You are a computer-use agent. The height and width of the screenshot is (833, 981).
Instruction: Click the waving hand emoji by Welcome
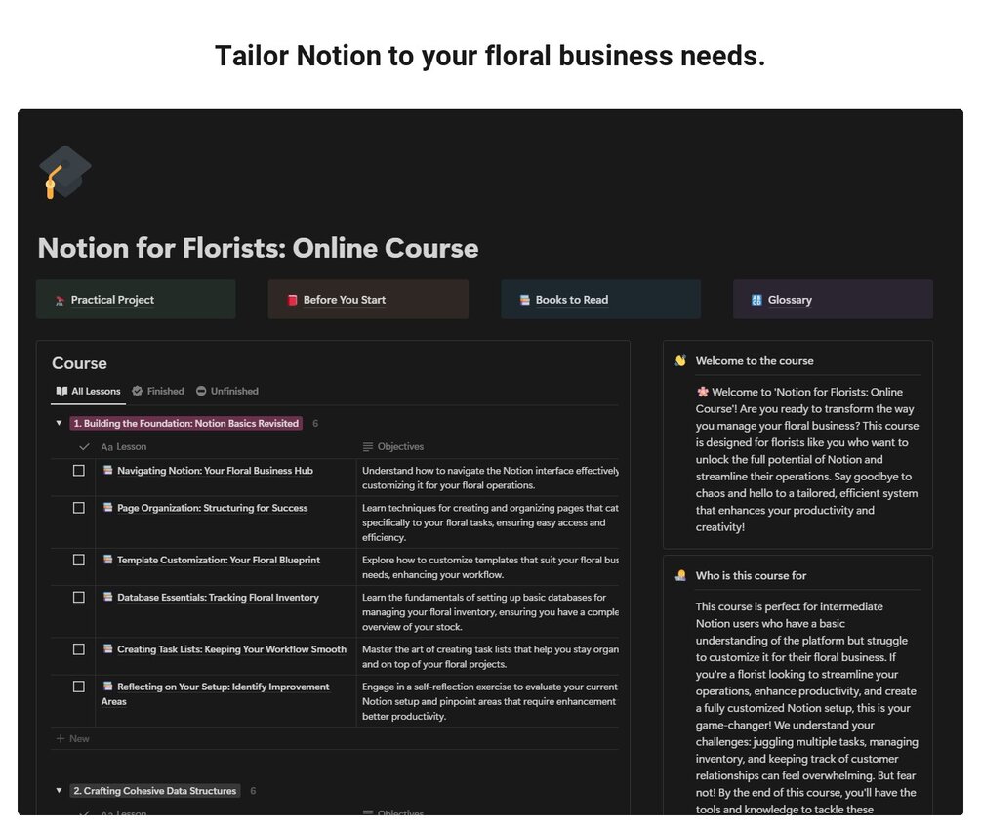(x=680, y=361)
